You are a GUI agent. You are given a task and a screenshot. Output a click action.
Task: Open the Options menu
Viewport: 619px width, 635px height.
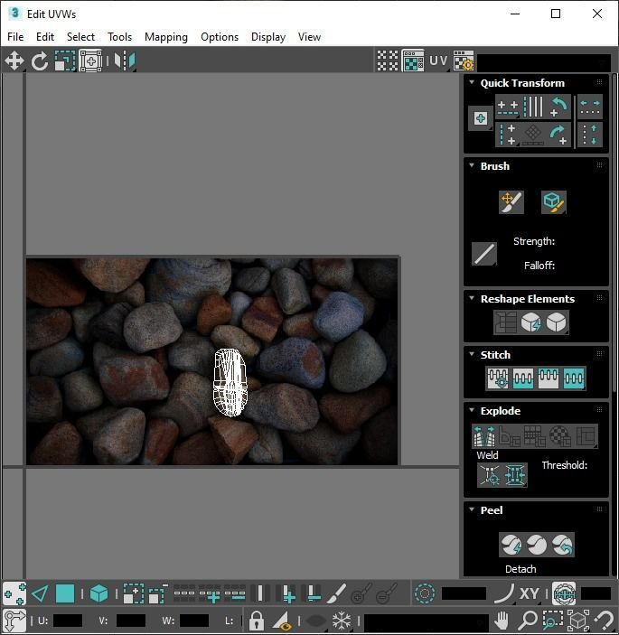click(220, 37)
